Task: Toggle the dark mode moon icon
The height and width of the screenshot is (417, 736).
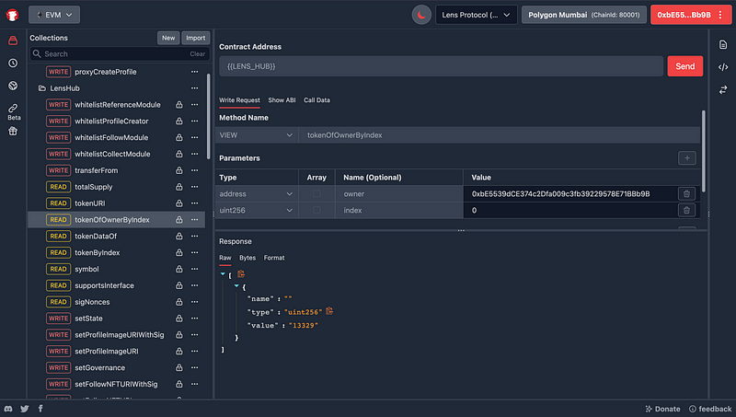Action: [420, 15]
